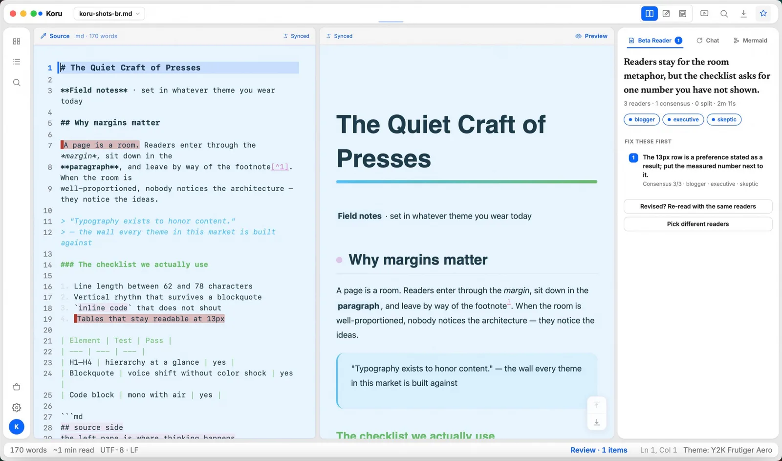Switch to split view layout
Screen dimensions: 782x461
650,14
